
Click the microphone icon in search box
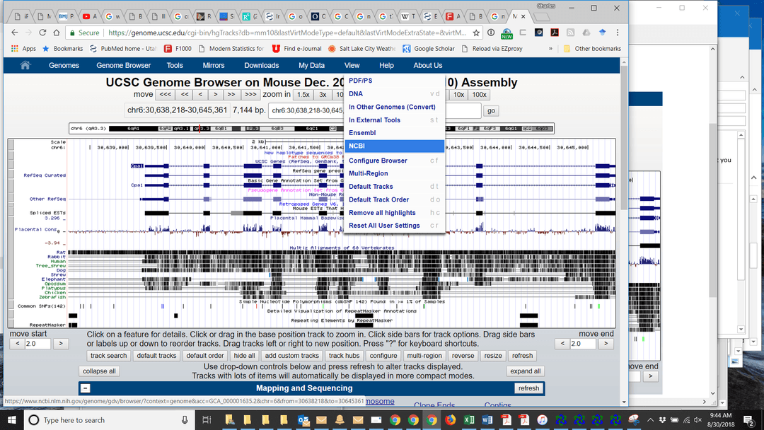coord(185,420)
